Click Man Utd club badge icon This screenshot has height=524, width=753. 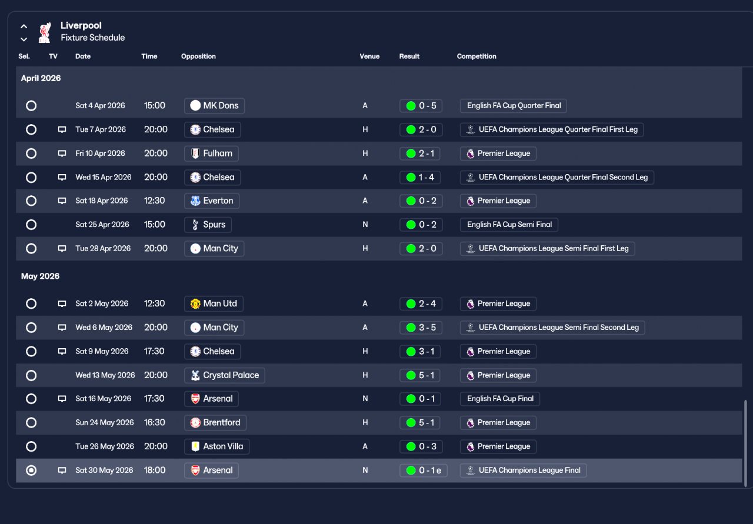coord(195,304)
